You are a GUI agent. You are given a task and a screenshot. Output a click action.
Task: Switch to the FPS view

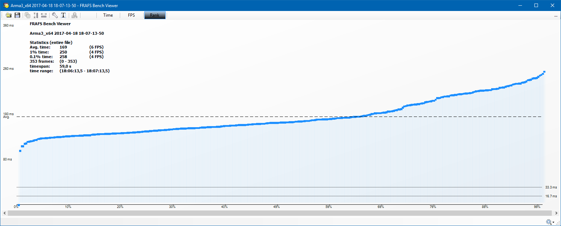[132, 15]
